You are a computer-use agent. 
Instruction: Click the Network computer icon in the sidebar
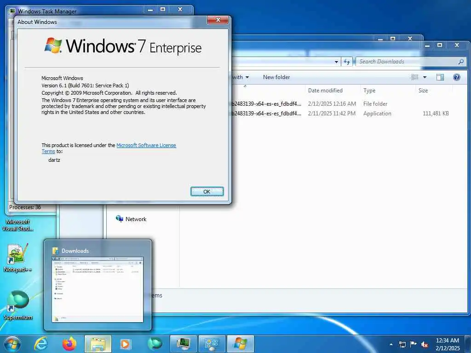[119, 219]
